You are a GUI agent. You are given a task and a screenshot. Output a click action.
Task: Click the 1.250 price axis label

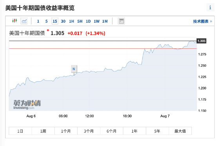click(x=202, y=66)
